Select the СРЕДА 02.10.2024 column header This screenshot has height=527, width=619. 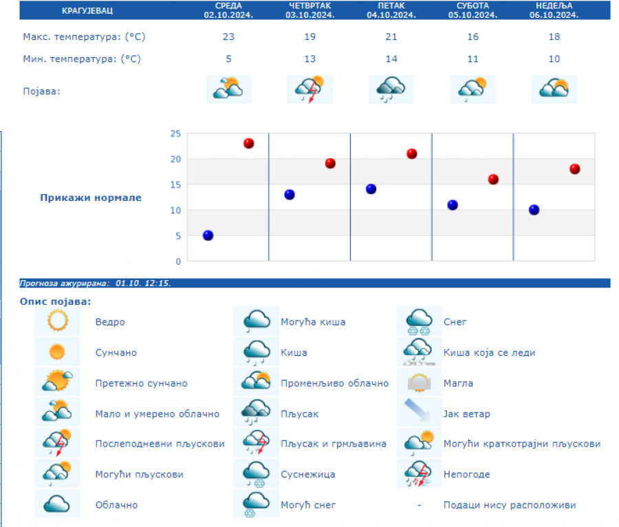click(x=228, y=10)
